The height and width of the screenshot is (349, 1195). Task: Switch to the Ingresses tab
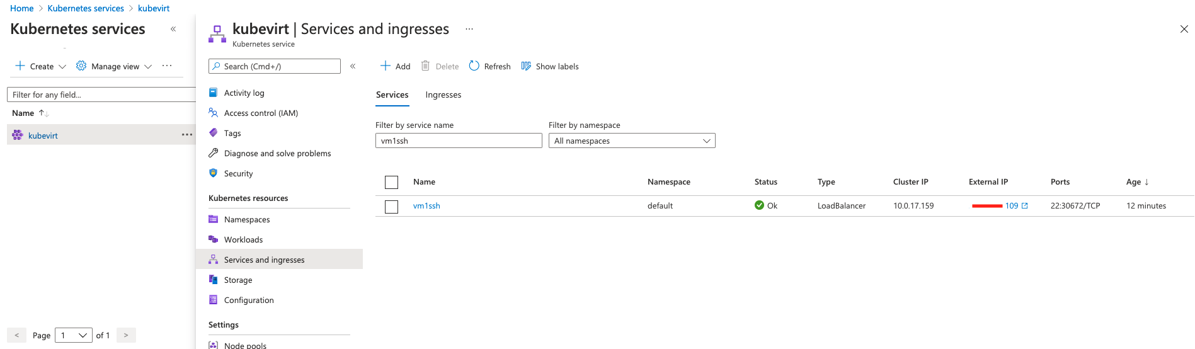click(x=443, y=95)
